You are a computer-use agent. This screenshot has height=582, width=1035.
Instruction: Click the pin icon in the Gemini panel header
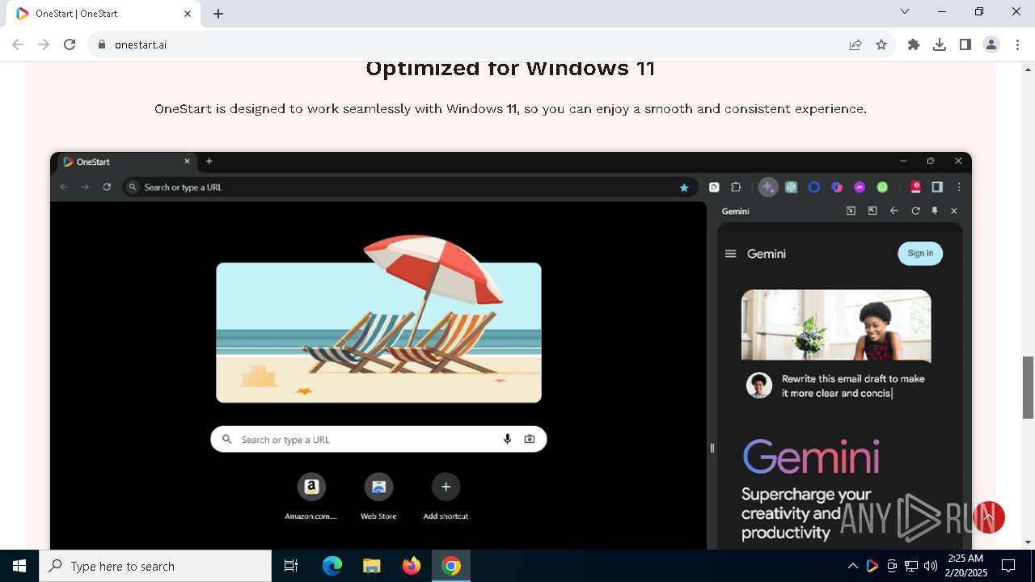pos(935,210)
